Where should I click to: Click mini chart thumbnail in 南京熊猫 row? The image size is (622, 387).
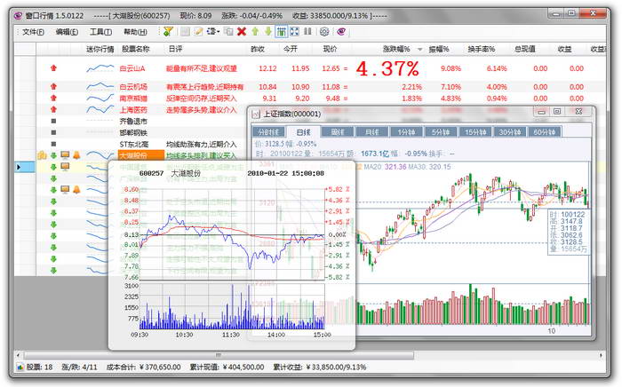coord(100,98)
